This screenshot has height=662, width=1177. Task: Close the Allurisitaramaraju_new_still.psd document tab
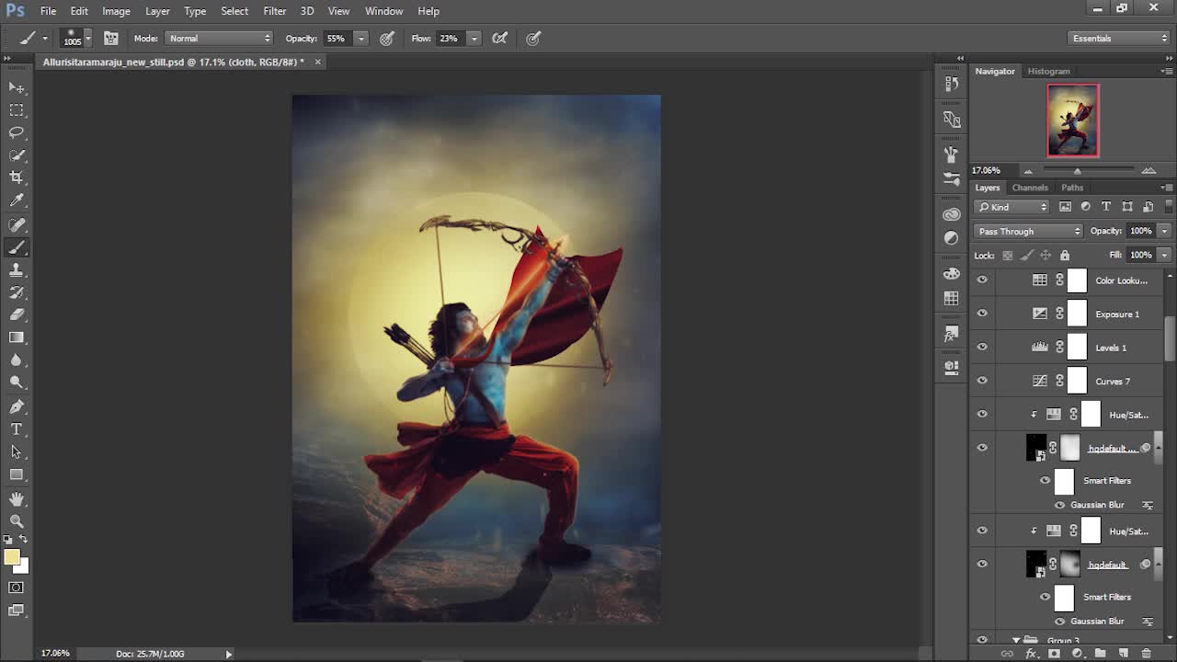[318, 62]
